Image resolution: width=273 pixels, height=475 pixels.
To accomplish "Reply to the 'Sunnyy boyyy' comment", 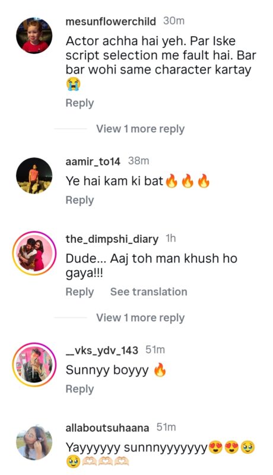I will click(80, 389).
